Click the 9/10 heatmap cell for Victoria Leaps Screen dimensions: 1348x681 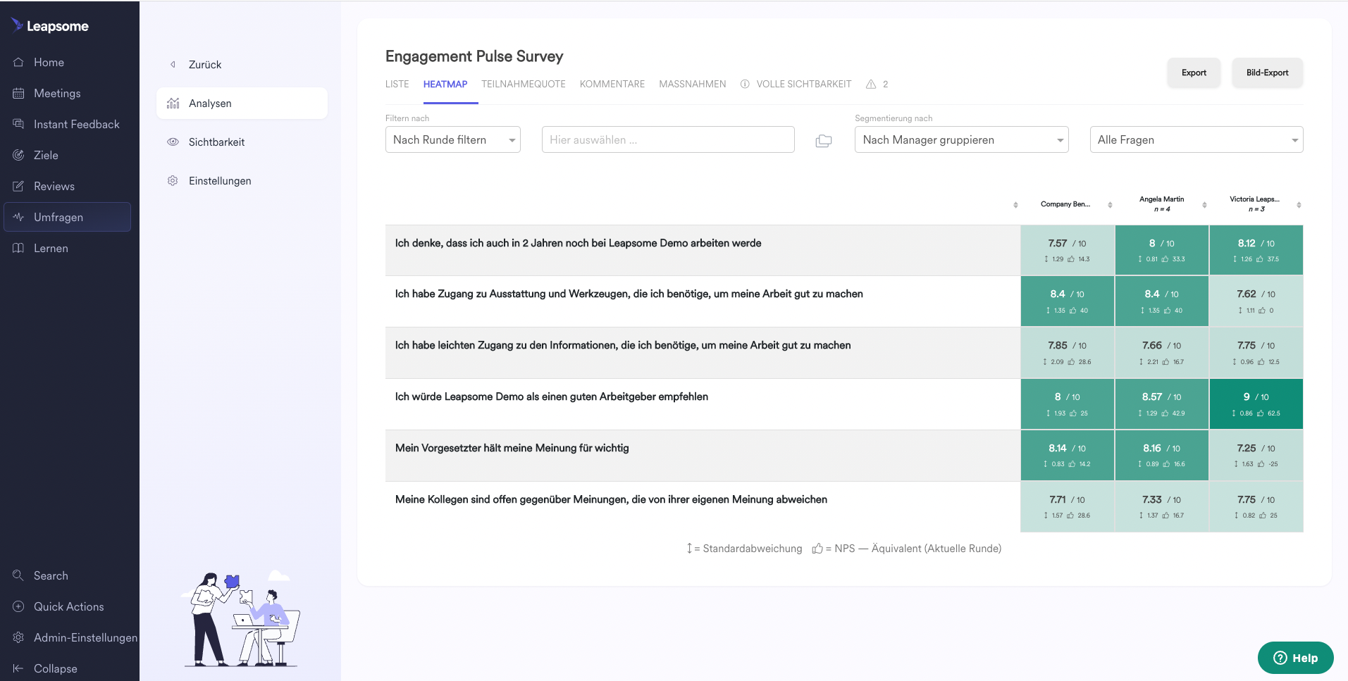click(1256, 404)
